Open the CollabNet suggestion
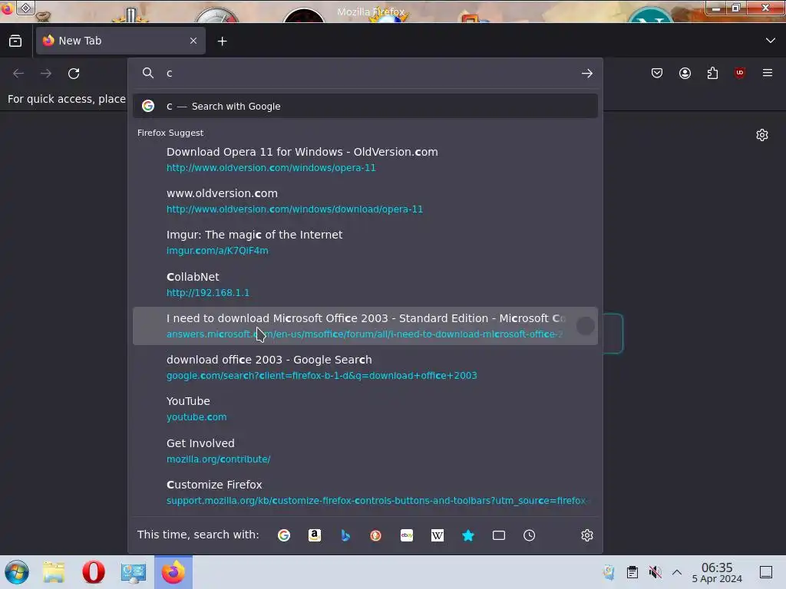This screenshot has height=589, width=786. pyautogui.click(x=365, y=285)
